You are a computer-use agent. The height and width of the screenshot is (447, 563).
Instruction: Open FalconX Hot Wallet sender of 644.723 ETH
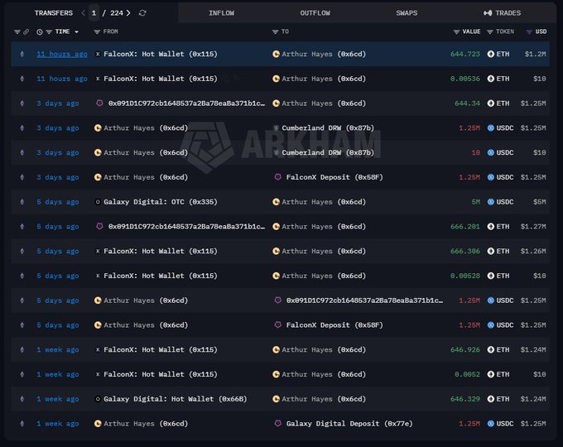point(160,54)
